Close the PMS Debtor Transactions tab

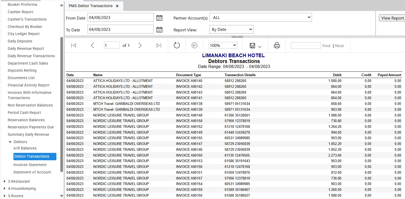(117, 6)
